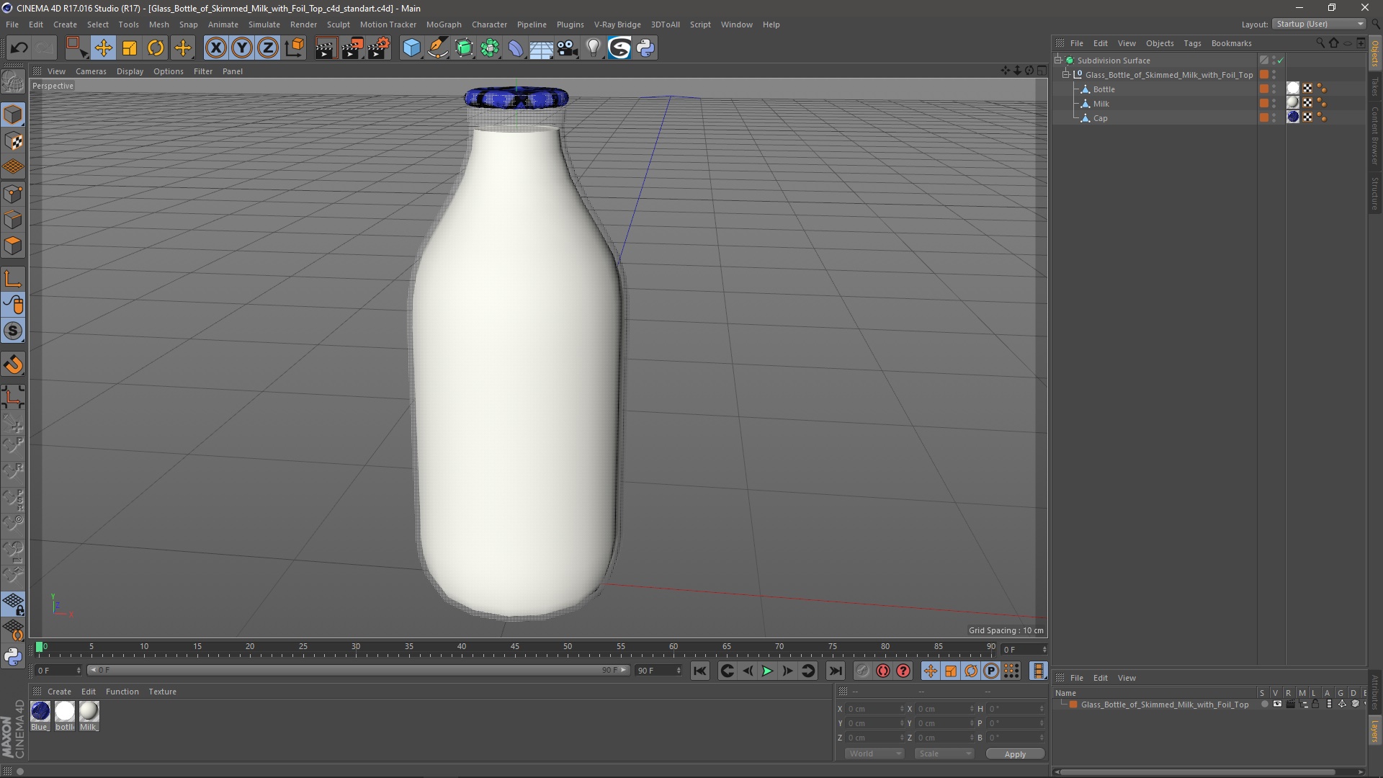Add a Cube primitive object
The height and width of the screenshot is (778, 1383).
click(411, 48)
